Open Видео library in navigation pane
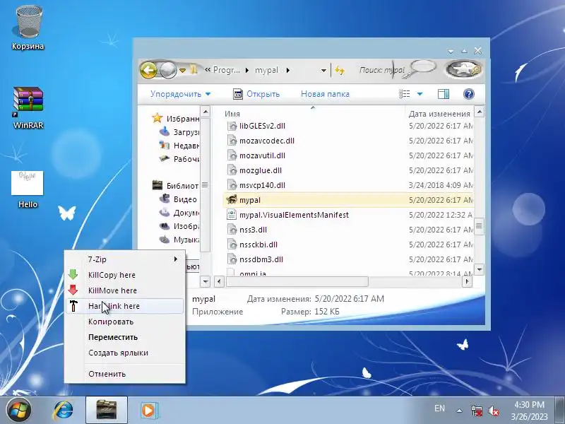 [179, 199]
